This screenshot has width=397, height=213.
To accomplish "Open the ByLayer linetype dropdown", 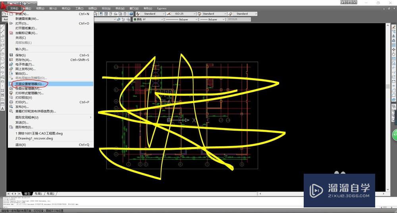I will point(182,19).
